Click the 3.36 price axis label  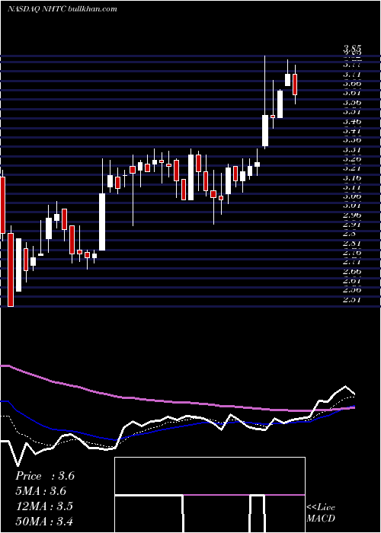pyautogui.click(x=352, y=139)
